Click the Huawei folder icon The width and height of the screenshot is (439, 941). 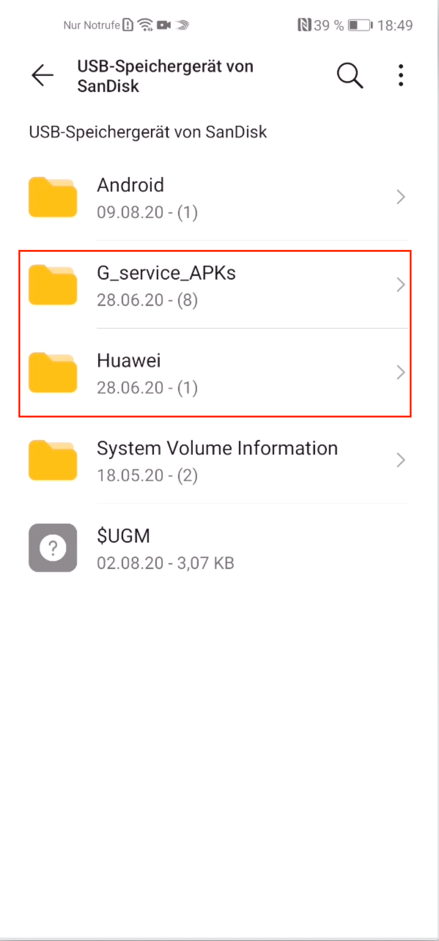click(x=53, y=372)
